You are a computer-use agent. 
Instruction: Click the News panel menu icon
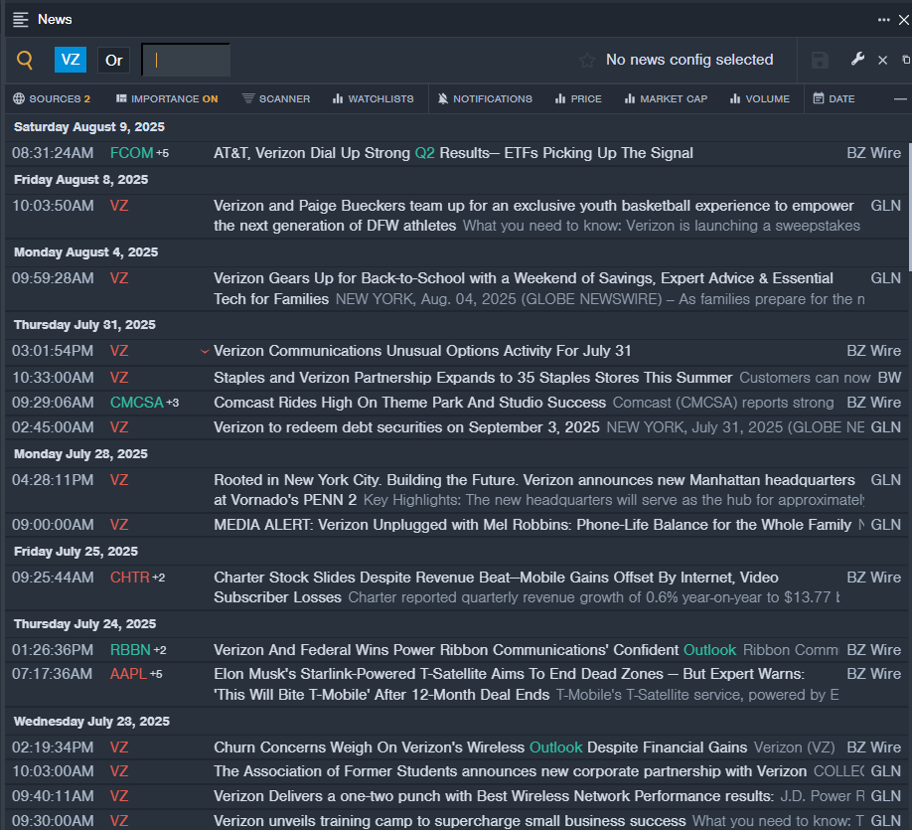tap(20, 20)
